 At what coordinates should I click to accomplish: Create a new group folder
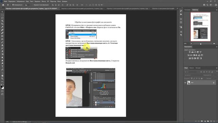(208, 121)
